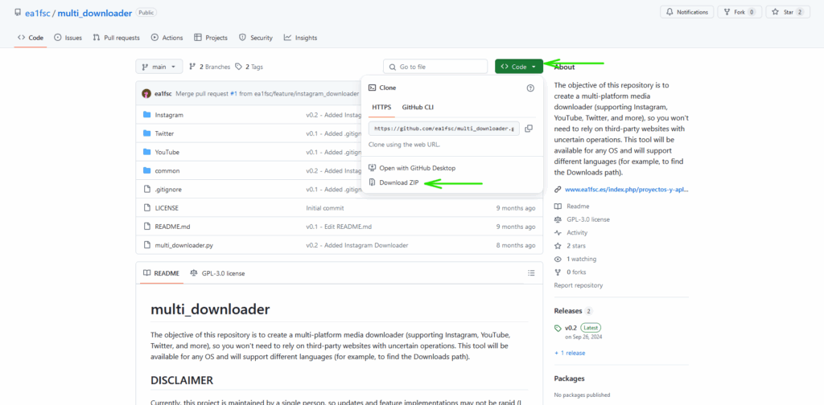Screen dimensions: 824x405
Task: Click the terminal icon beside Clone
Action: tap(372, 88)
